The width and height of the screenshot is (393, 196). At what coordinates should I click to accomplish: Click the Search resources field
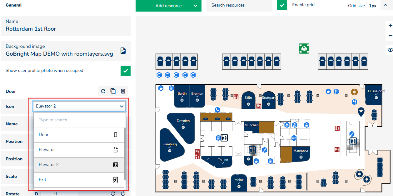coord(239,5)
